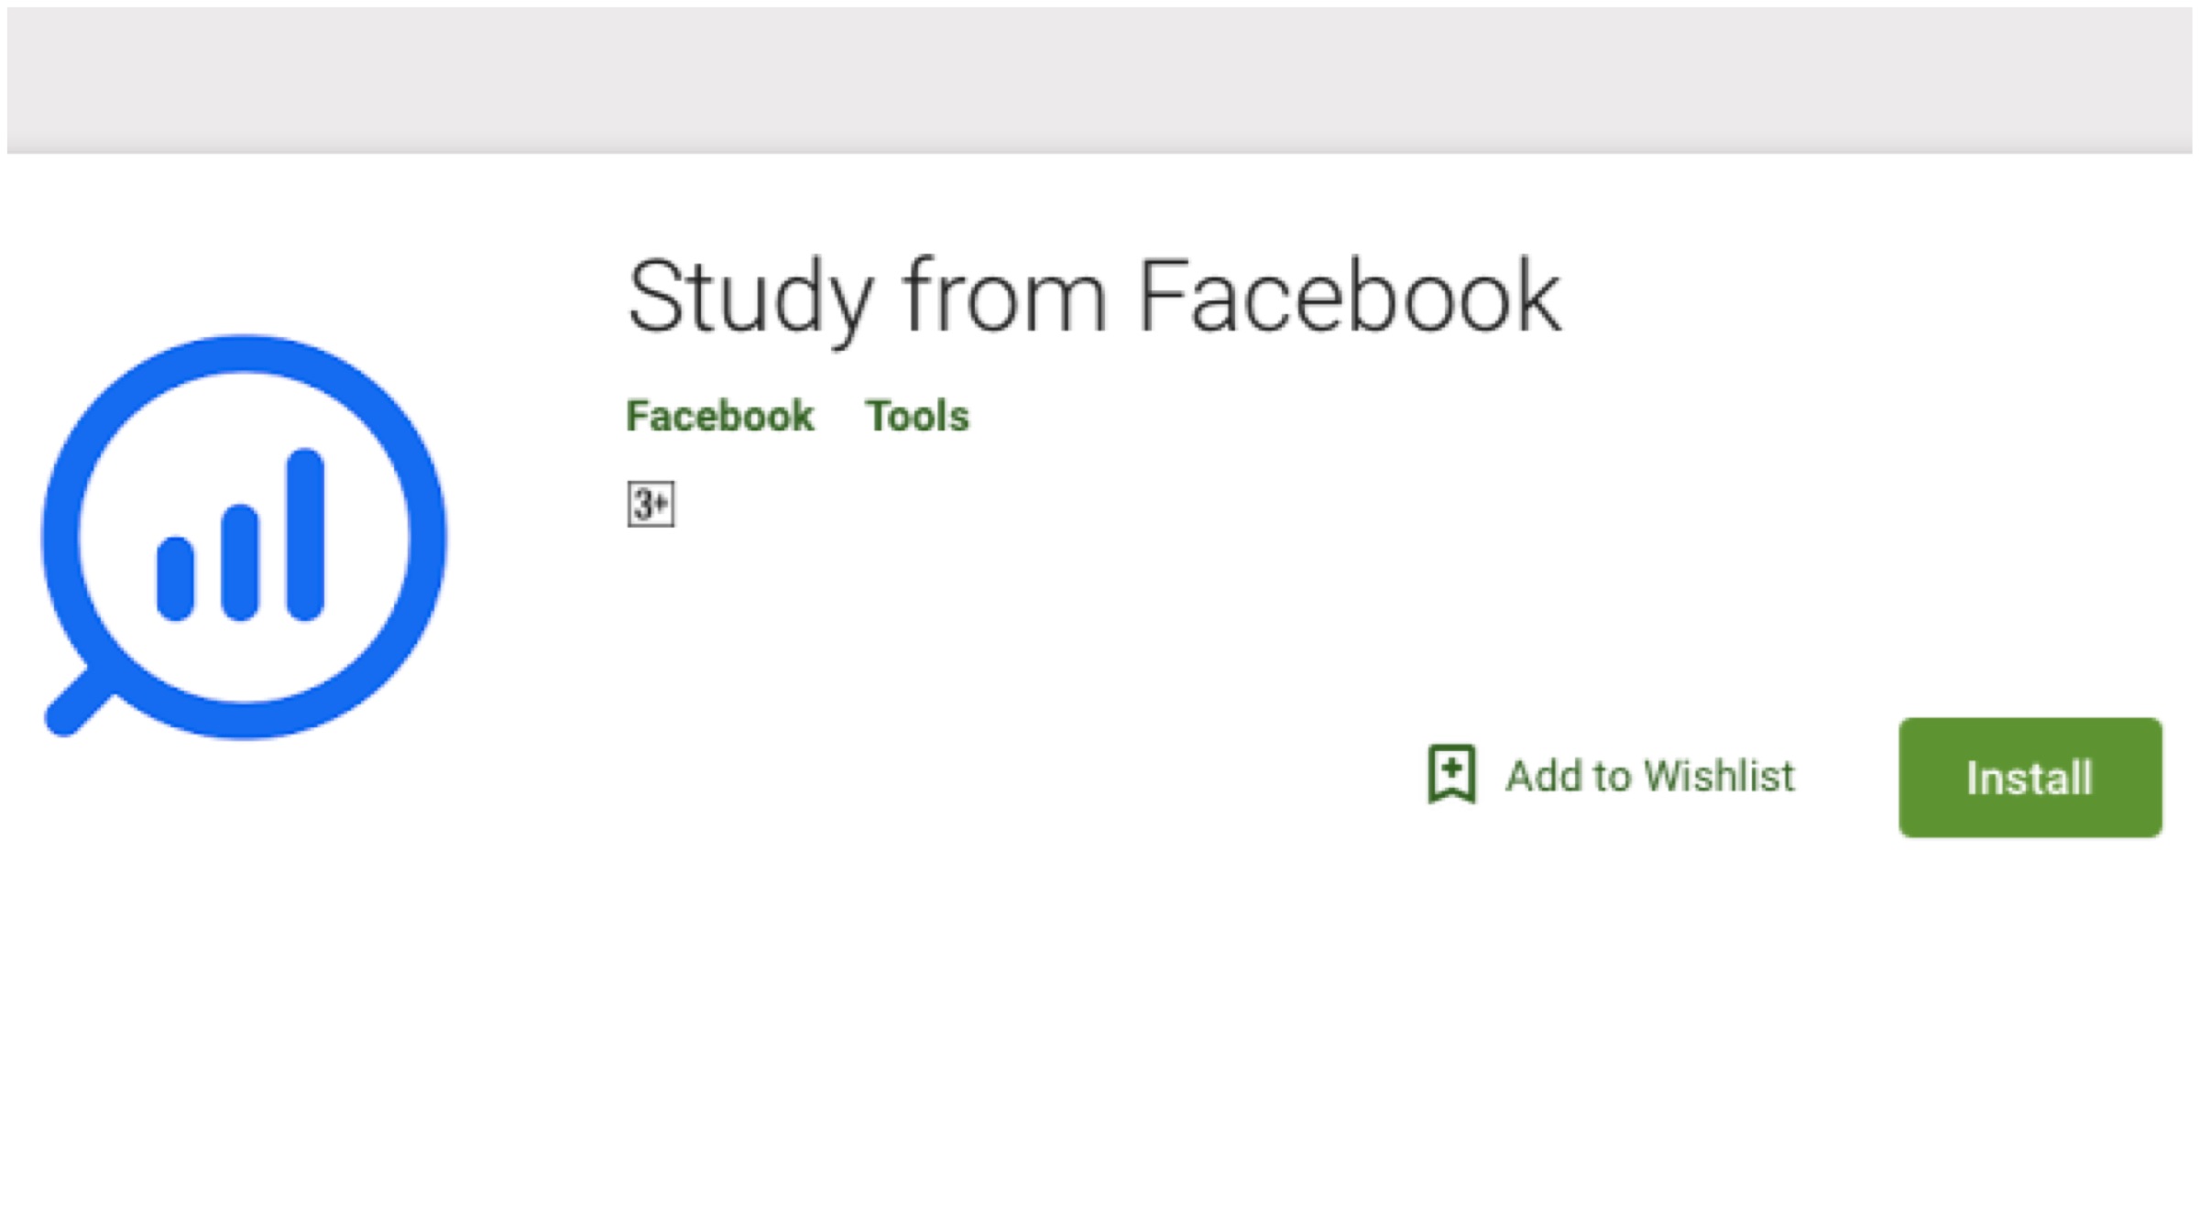Click the 3+ content rating badge
Screen dimensions: 2199x1232
pos(651,504)
